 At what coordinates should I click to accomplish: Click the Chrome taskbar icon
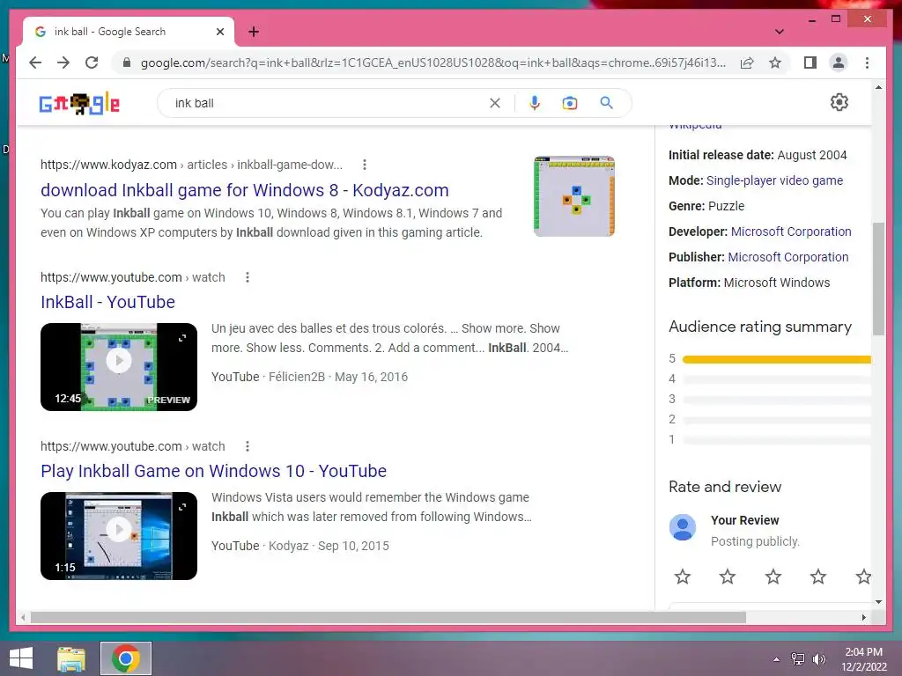point(126,658)
